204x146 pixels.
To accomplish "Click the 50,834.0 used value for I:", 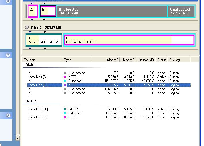I will pos(128,117).
